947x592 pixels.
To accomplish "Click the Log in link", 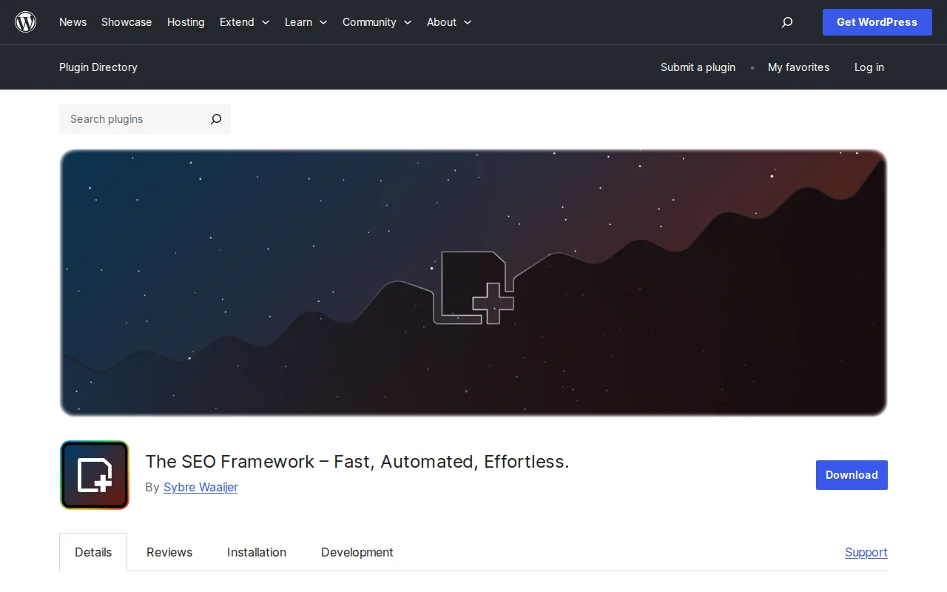I will (x=869, y=67).
